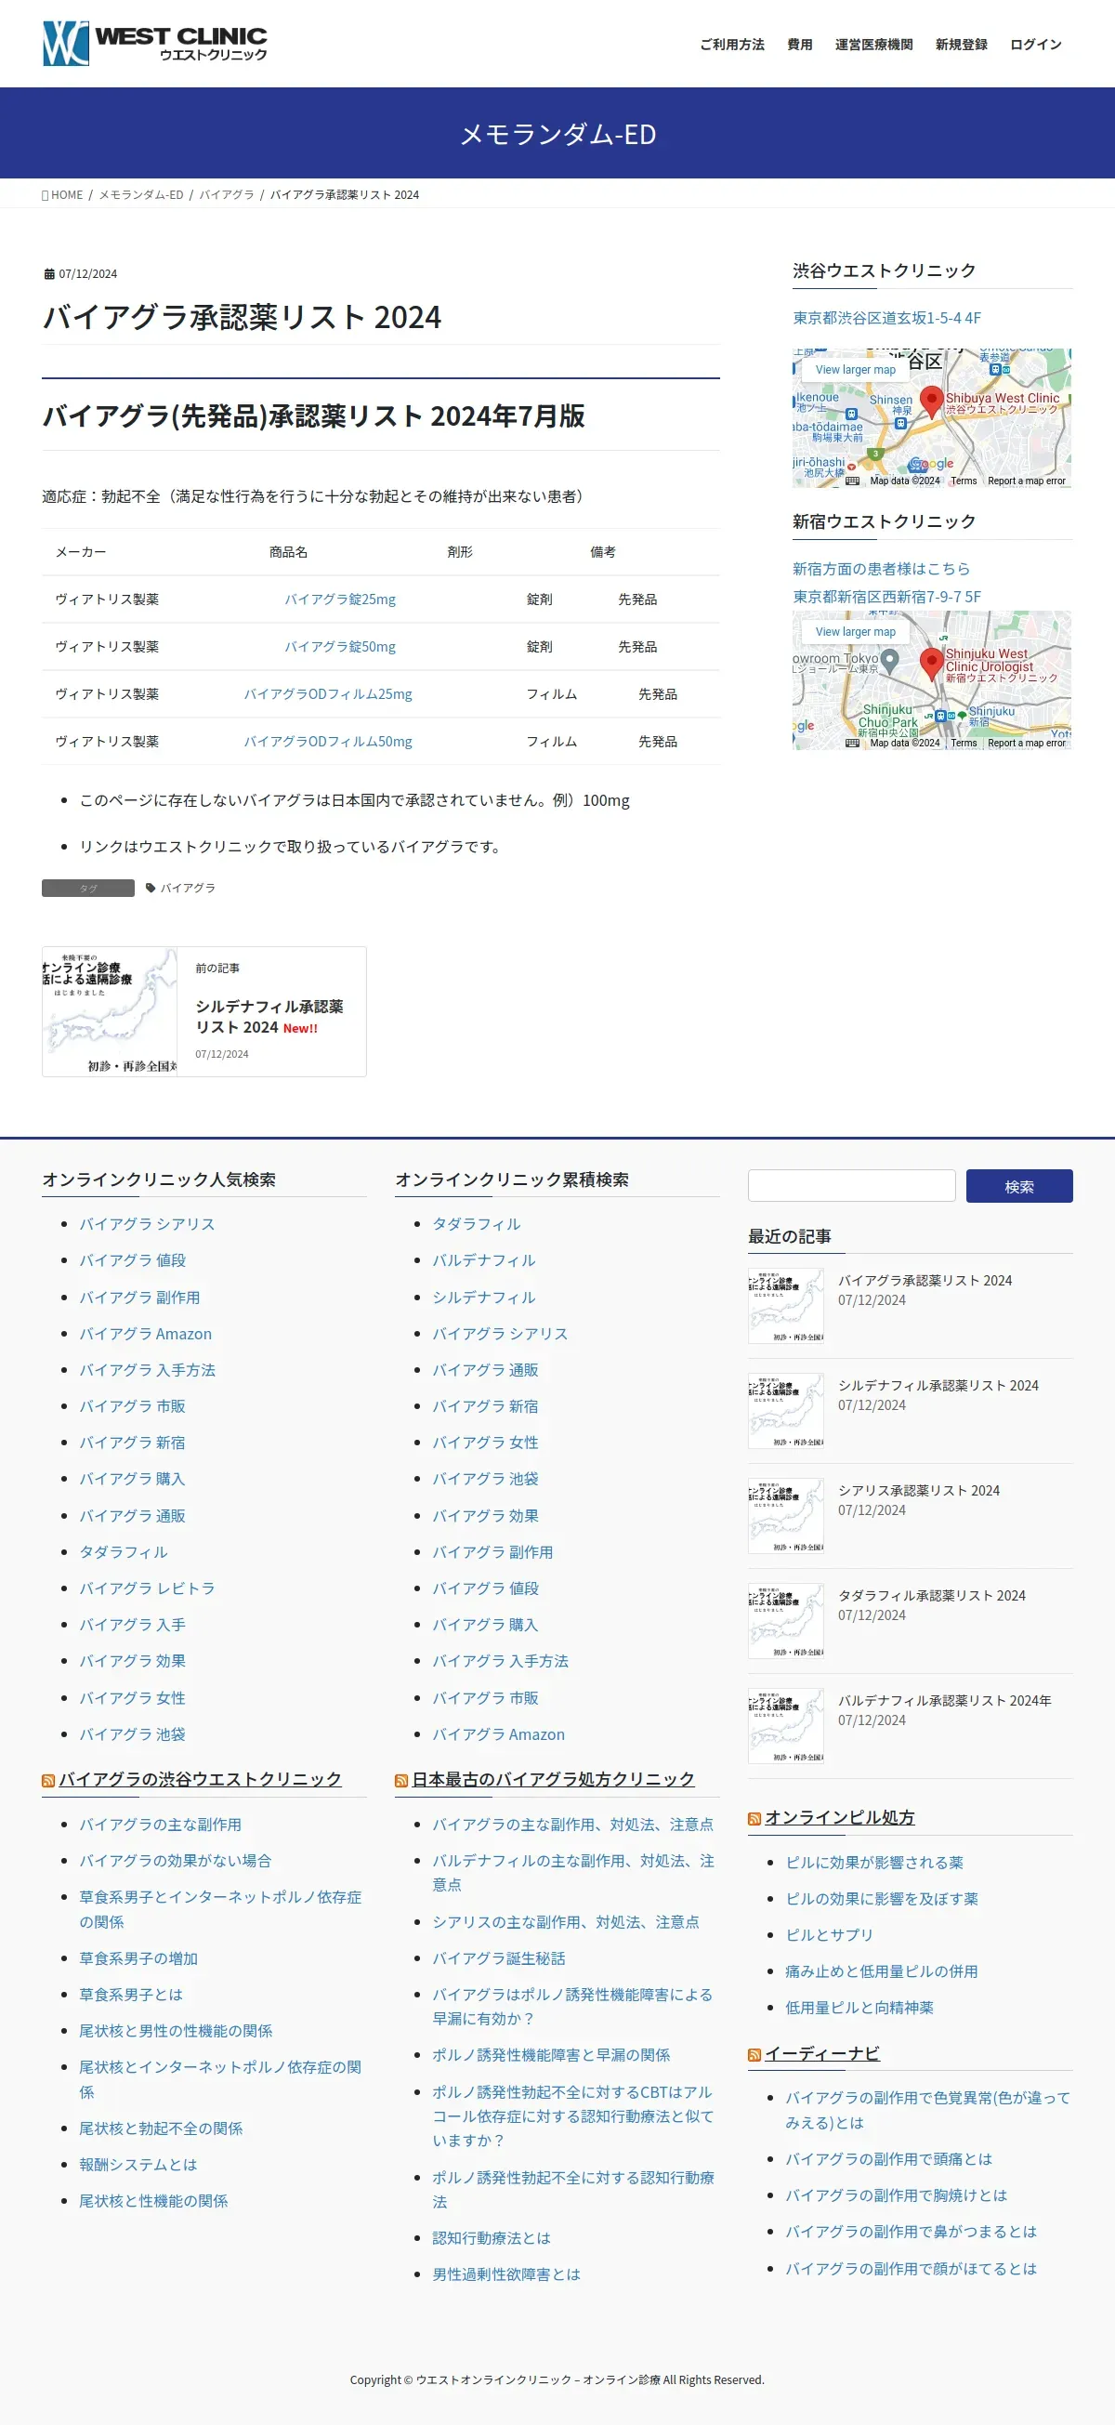Open 報酬システムとは article link
Screen dimensions: 1115x2425
(138, 2164)
